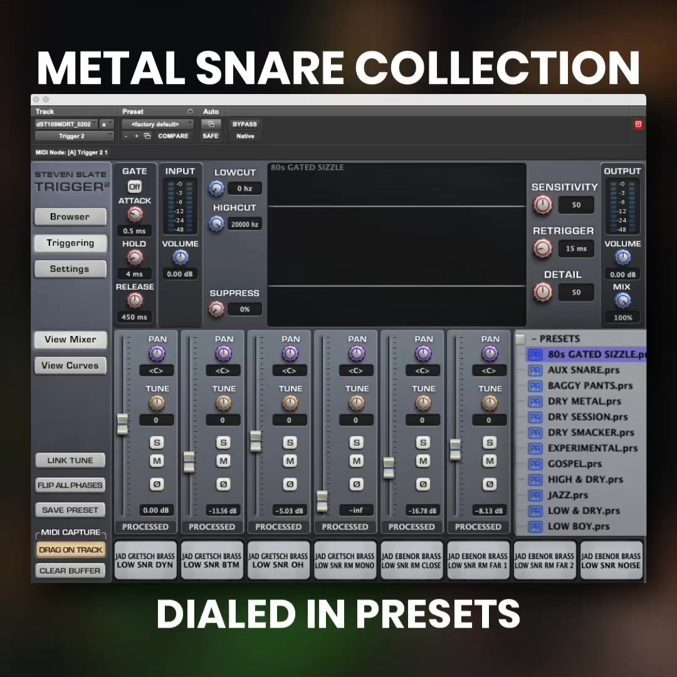Flip phase on the -8.13 dB channel

(489, 485)
